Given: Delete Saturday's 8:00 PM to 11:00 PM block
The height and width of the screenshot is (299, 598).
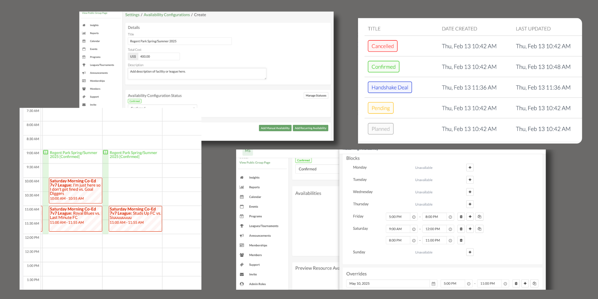Looking at the screenshot, I should coord(461,240).
